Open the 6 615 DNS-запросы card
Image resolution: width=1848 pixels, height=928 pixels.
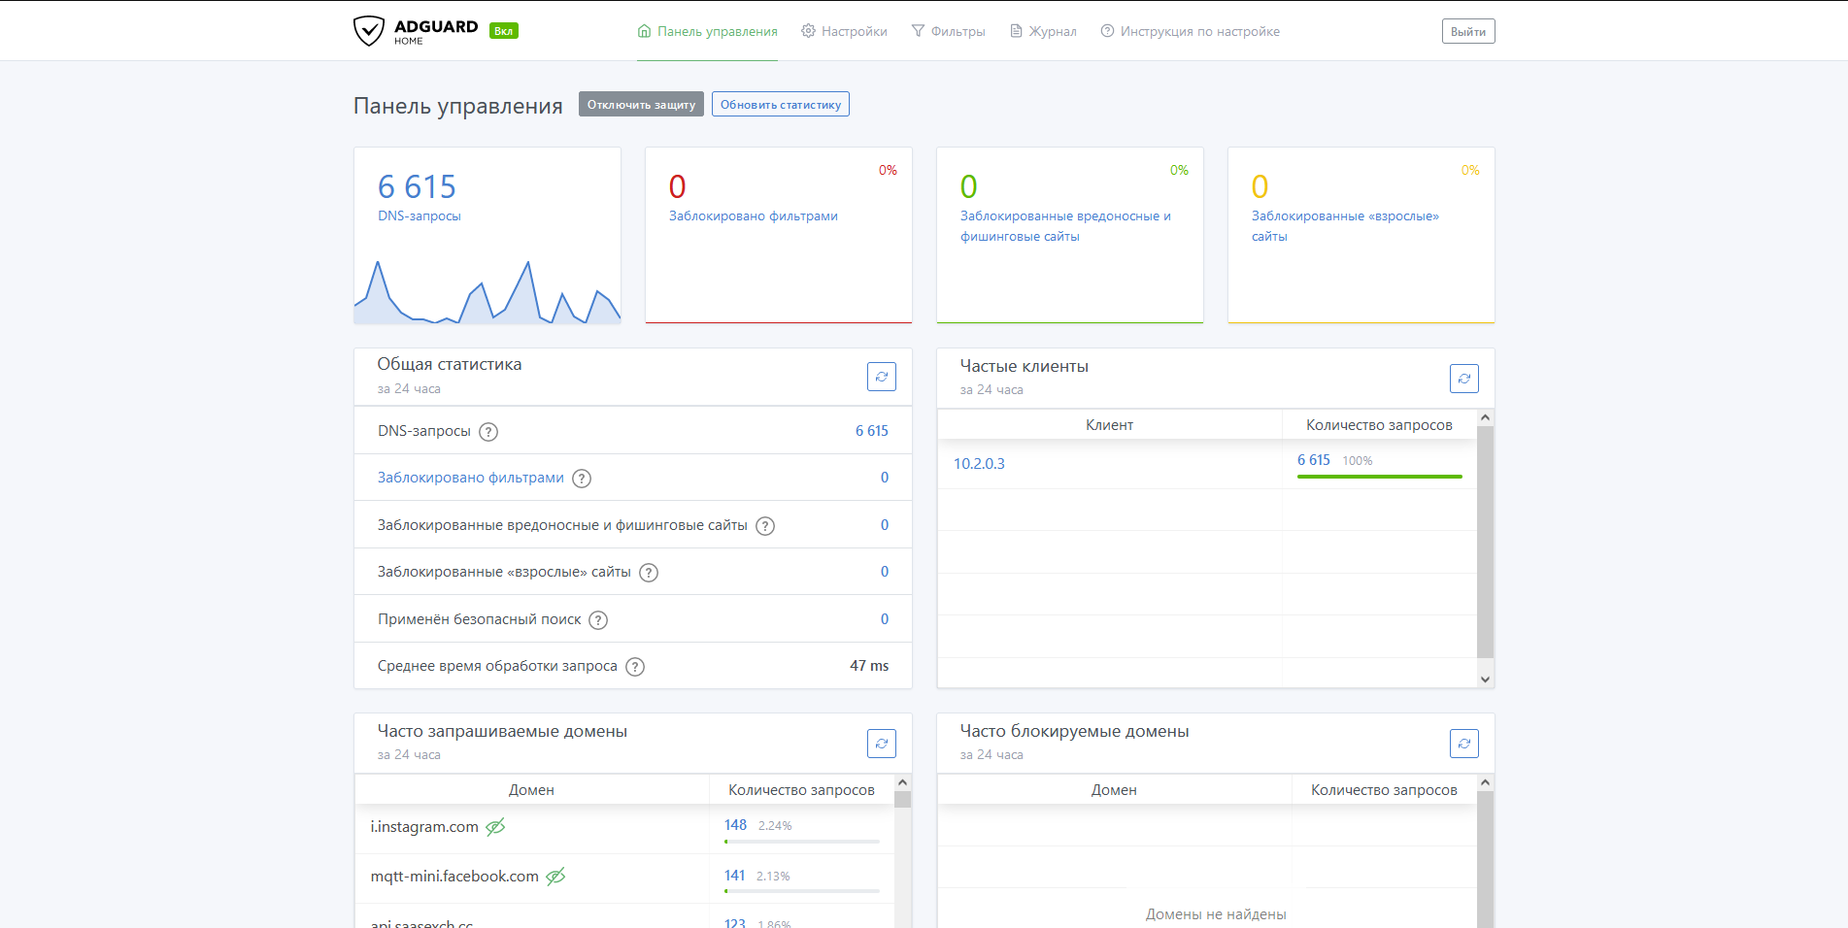487,235
